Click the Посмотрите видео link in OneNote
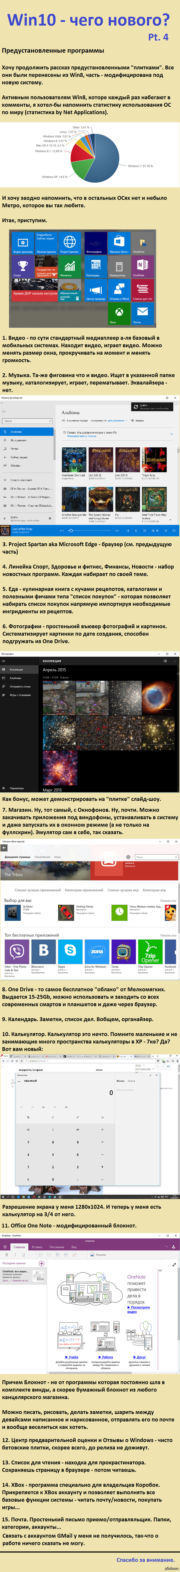Screen dimensions: 180x1572 click(x=139, y=1309)
